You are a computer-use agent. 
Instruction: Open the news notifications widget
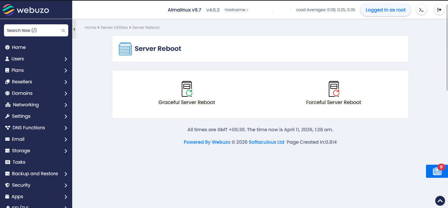pos(437,171)
